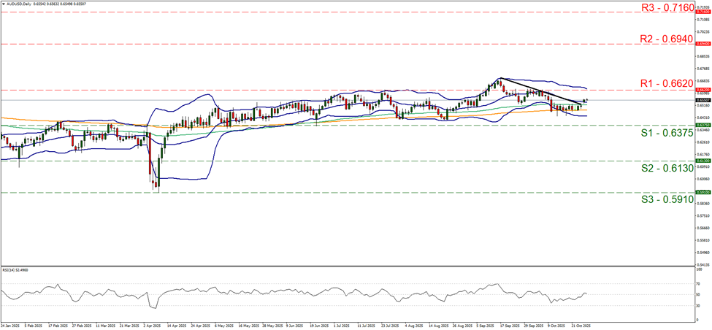712x330 pixels.
Task: Select the S2 - 0.6130 support label
Action: 665,169
